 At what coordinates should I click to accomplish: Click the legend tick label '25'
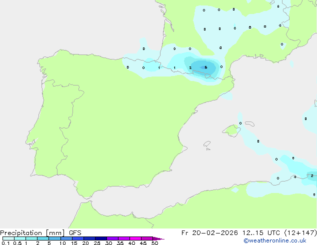(97, 243)
